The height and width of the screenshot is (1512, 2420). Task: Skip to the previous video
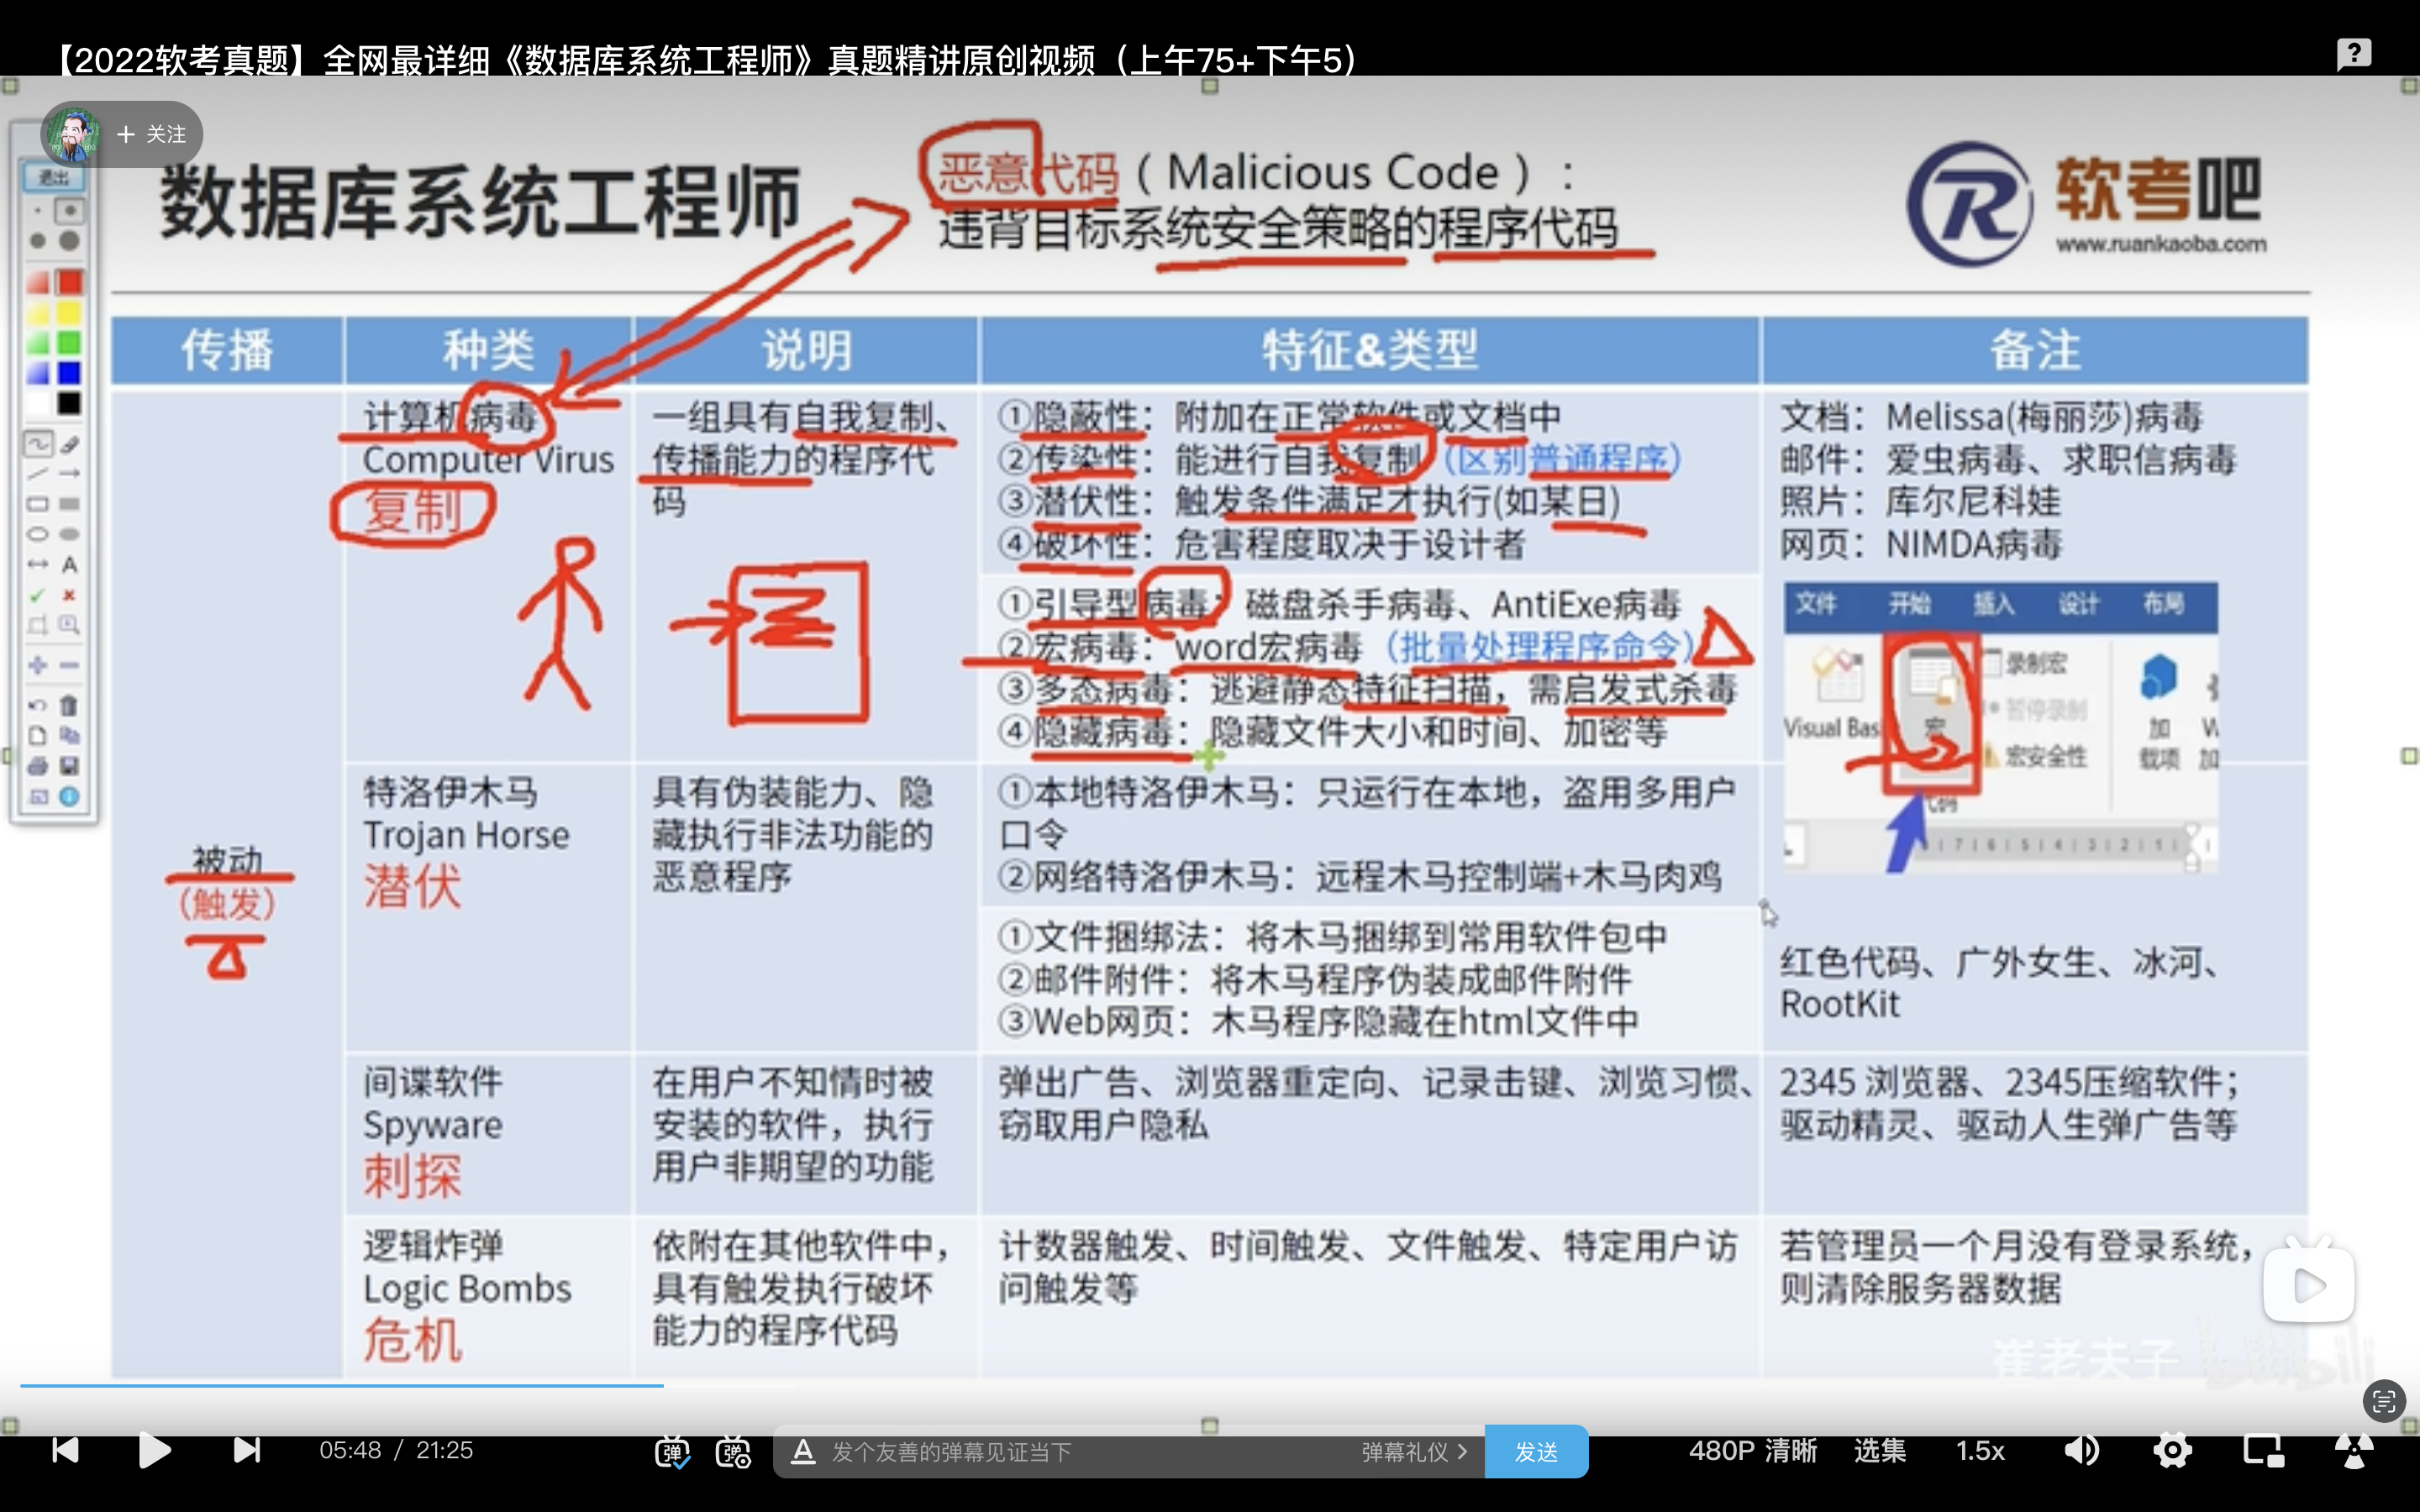(65, 1450)
